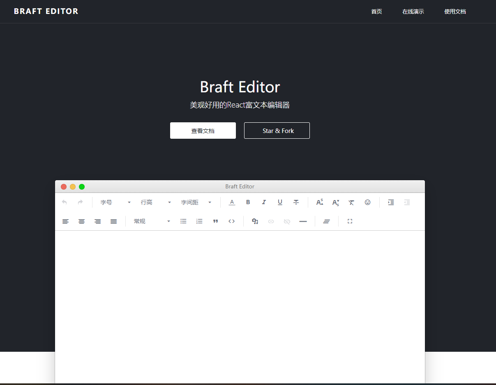
Task: Toggle underline formatting
Action: click(x=280, y=202)
